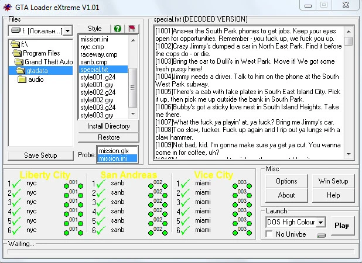Select special.fxt in the file list
Screen dimensions: 362x263
pos(103,70)
